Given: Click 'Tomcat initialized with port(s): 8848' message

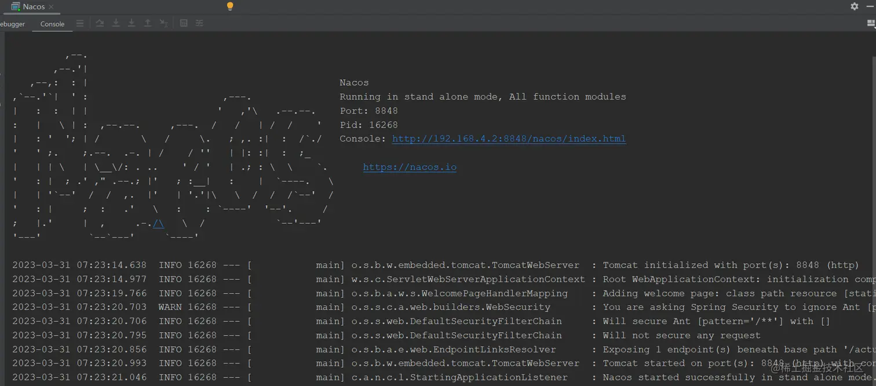Looking at the screenshot, I should pos(731,265).
